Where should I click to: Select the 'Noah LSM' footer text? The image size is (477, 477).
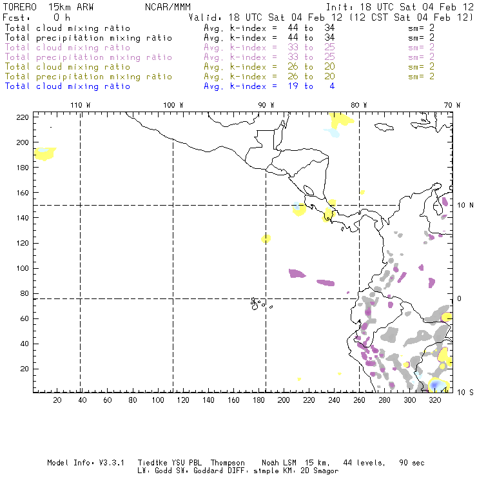tap(279, 463)
